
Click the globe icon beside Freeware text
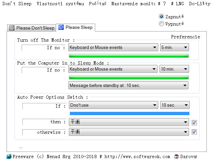click(x=9, y=156)
